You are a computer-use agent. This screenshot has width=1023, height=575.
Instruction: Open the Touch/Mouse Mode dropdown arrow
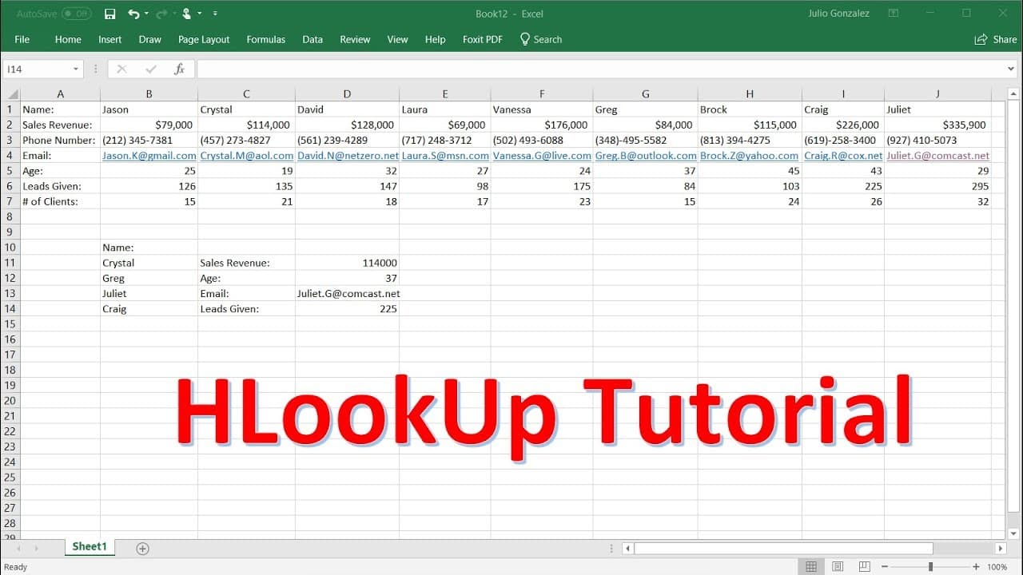[200, 14]
